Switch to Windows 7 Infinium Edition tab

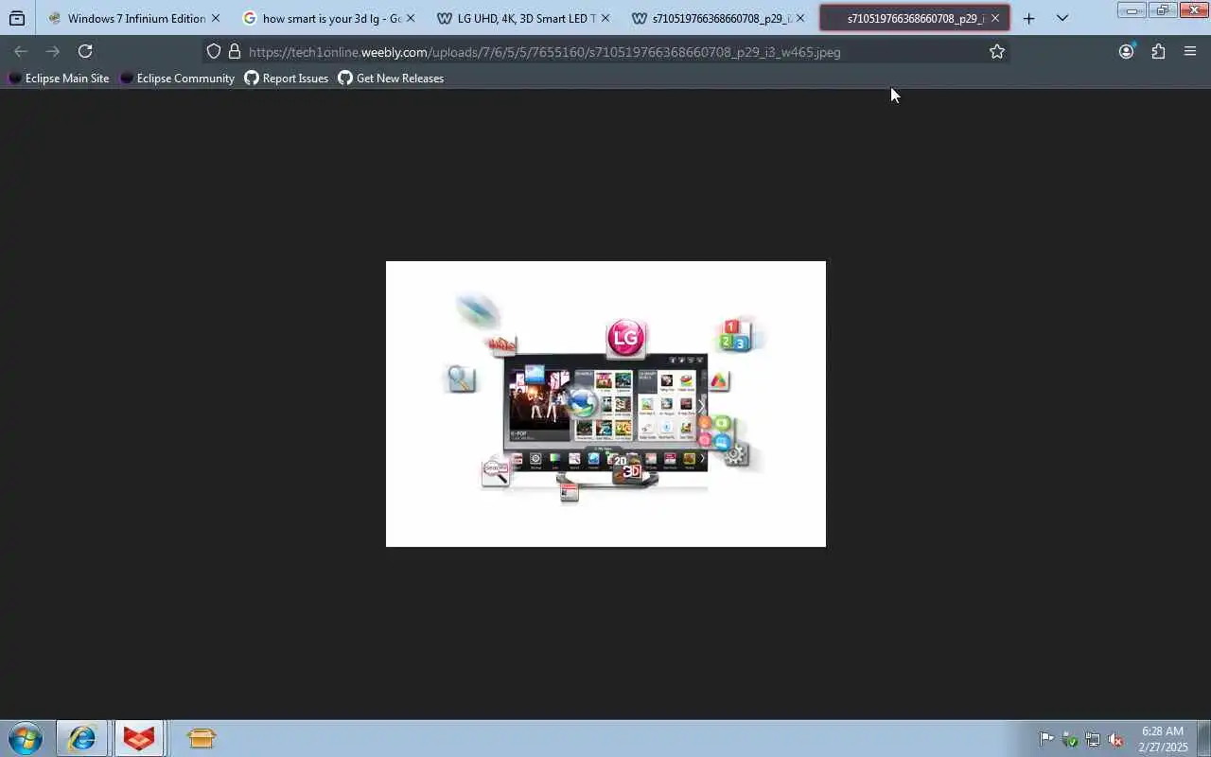coord(135,18)
